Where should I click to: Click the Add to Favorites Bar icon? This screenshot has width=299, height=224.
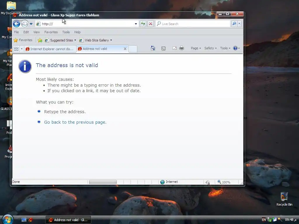pyautogui.click(x=40, y=40)
